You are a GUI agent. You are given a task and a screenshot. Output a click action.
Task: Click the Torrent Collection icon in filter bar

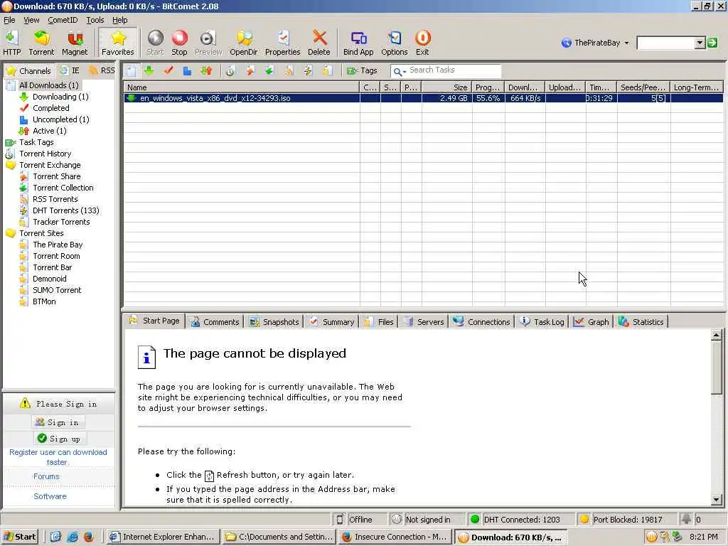tap(269, 70)
